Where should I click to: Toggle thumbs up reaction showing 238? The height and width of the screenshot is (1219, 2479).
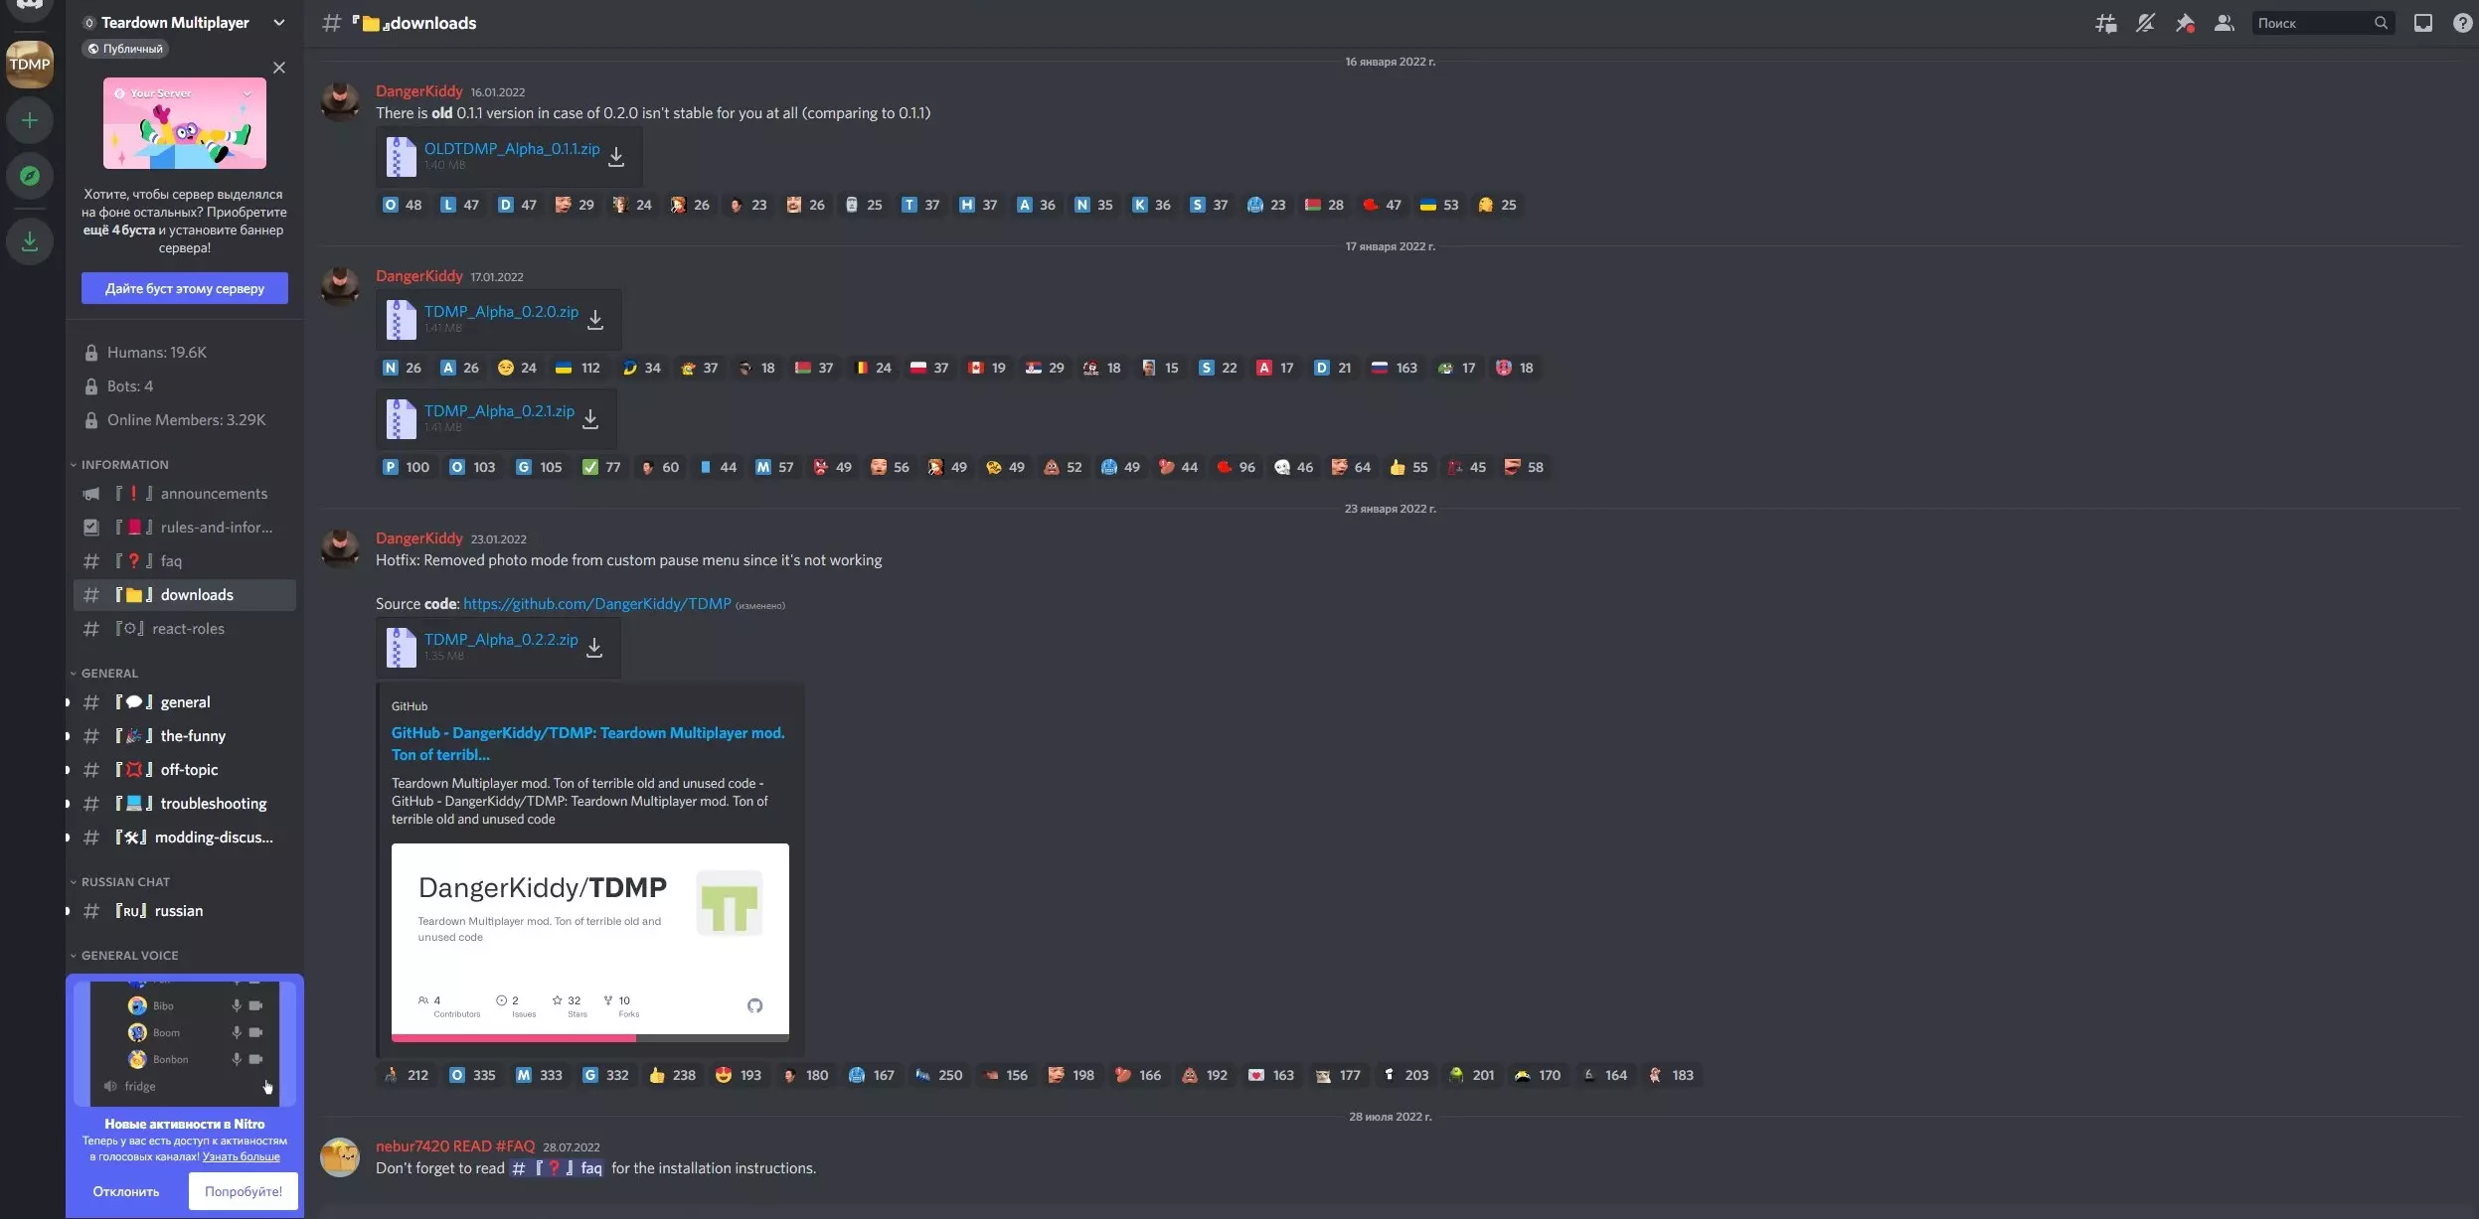pyautogui.click(x=672, y=1075)
